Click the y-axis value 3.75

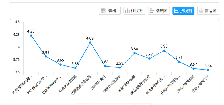16,60
